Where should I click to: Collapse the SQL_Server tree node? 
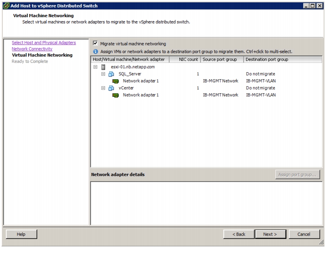click(103, 74)
